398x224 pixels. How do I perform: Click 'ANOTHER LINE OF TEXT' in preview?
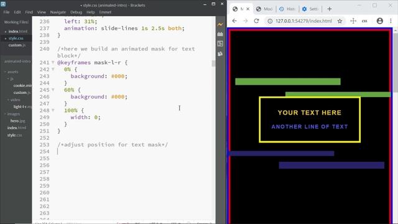coord(310,127)
